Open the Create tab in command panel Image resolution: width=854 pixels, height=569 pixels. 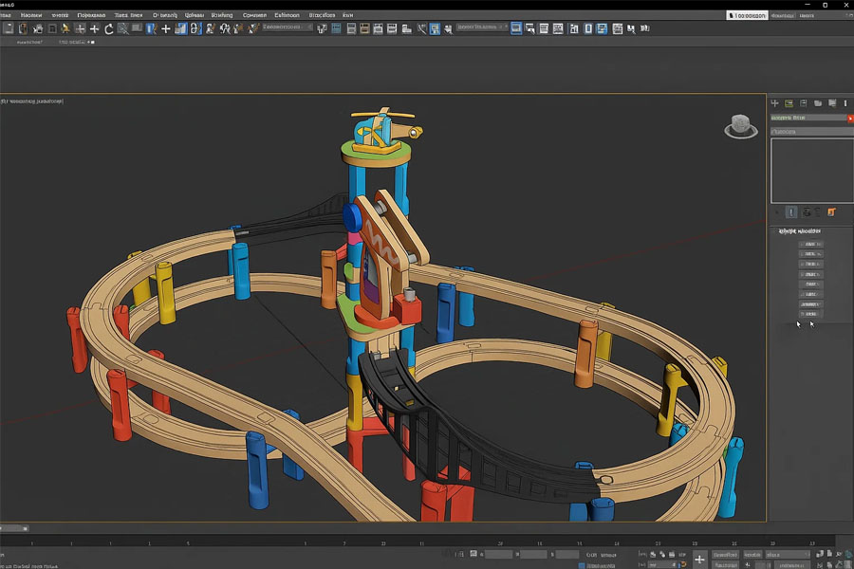coord(774,102)
